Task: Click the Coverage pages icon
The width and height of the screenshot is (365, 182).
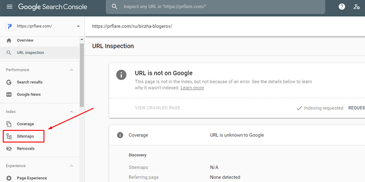Action: pos(9,124)
